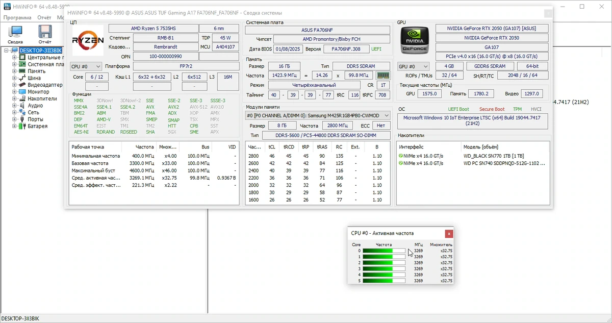Viewport: 612px width, 323px height.
Task: Open the CPU #0 selector dropdown
Action: pos(86,66)
